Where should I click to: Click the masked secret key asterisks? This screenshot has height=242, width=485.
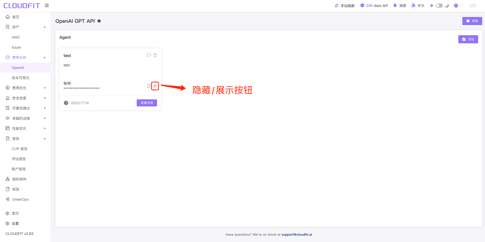pos(81,88)
